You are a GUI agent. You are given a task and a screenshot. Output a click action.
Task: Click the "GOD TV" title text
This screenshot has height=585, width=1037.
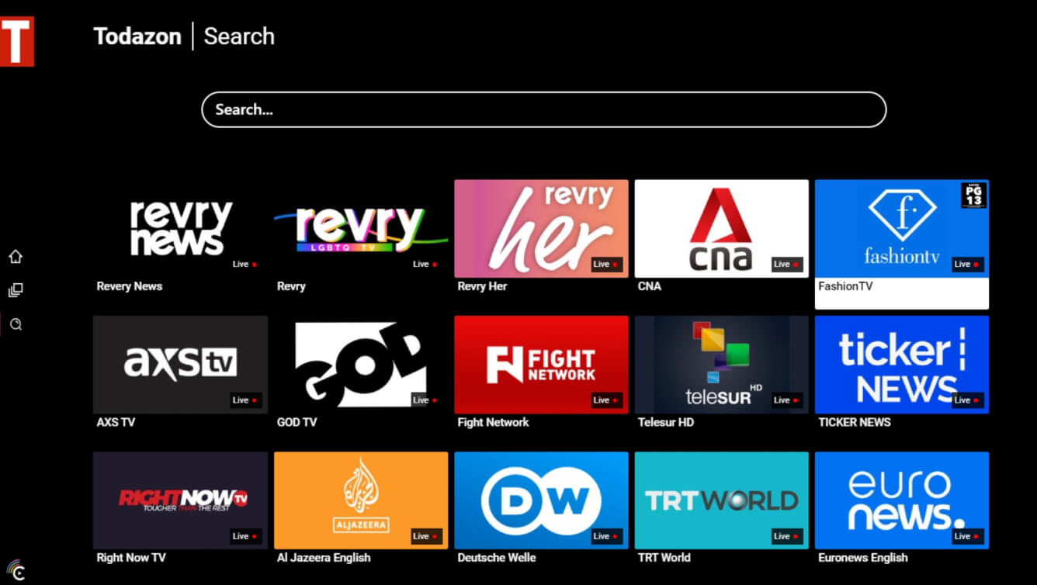click(x=297, y=422)
